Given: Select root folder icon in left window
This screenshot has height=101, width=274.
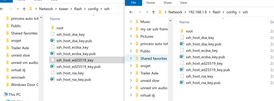Looking at the screenshot, I should pyautogui.click(x=53, y=28).
